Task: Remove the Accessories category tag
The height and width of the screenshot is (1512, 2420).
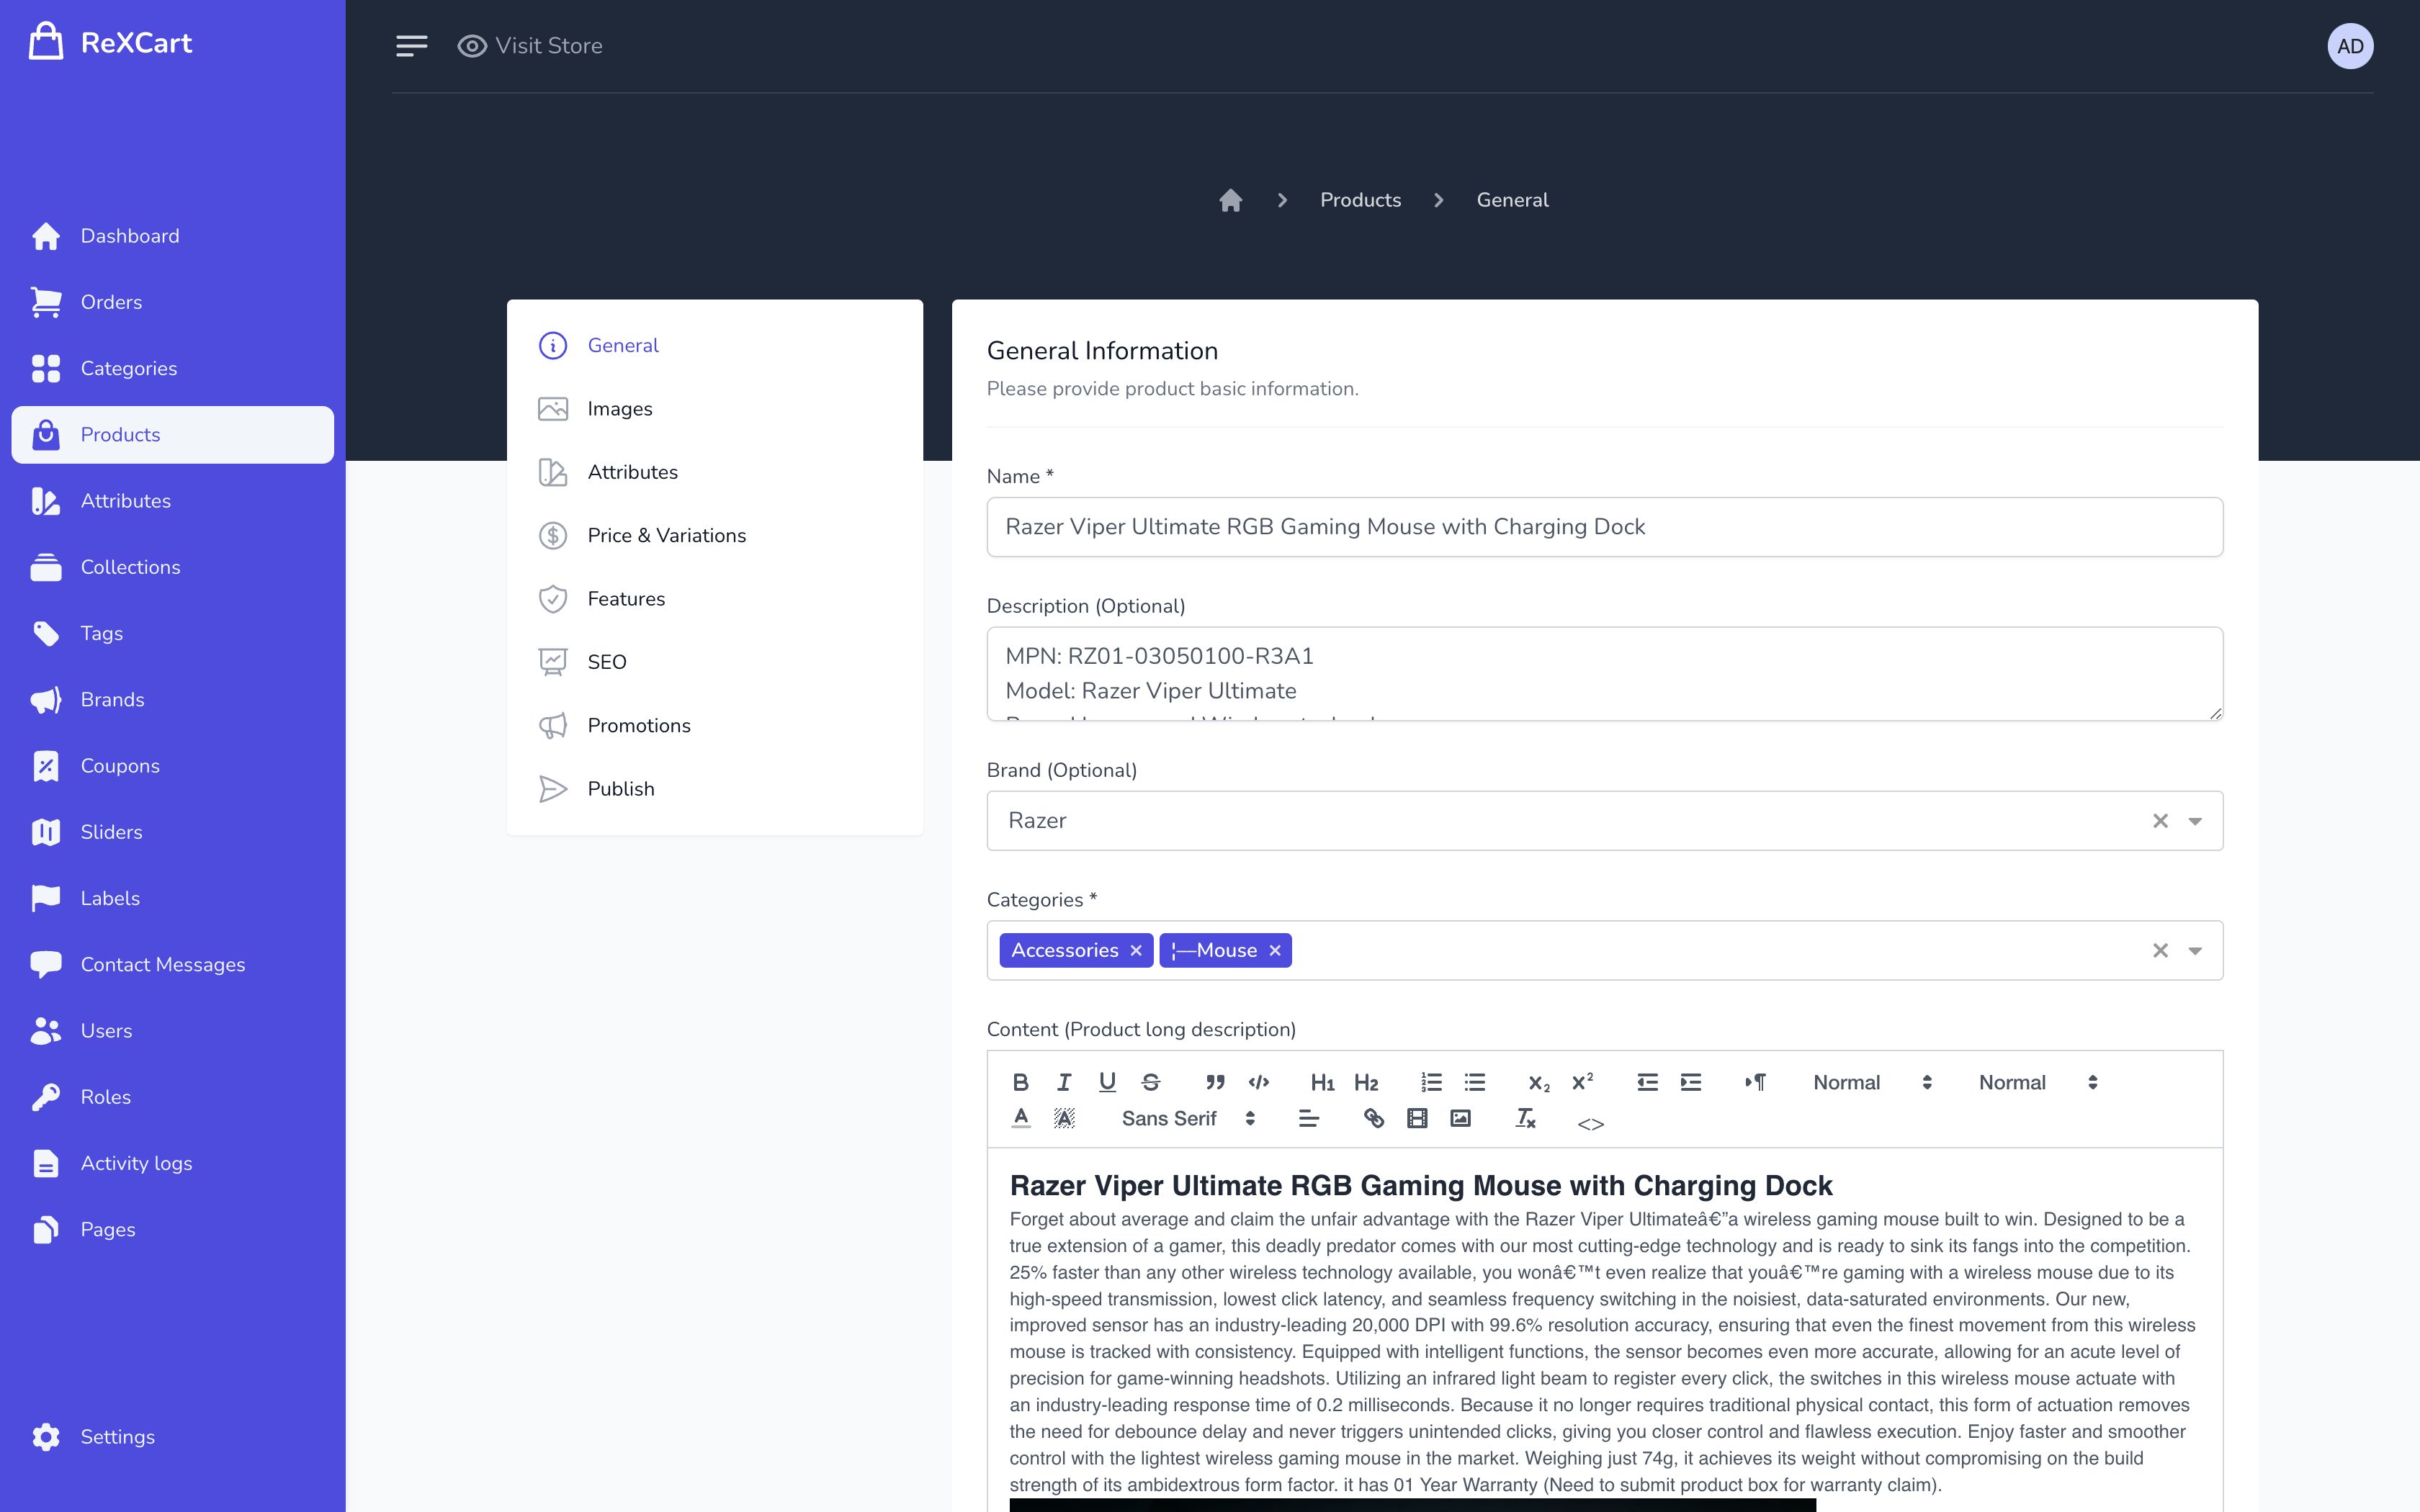Action: pyautogui.click(x=1136, y=951)
